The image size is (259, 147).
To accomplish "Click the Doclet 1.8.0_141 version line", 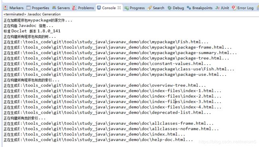I will point(32,31).
